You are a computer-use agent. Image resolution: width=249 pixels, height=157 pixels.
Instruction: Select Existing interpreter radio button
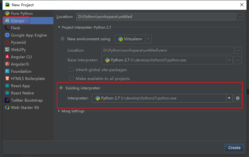(x=61, y=88)
